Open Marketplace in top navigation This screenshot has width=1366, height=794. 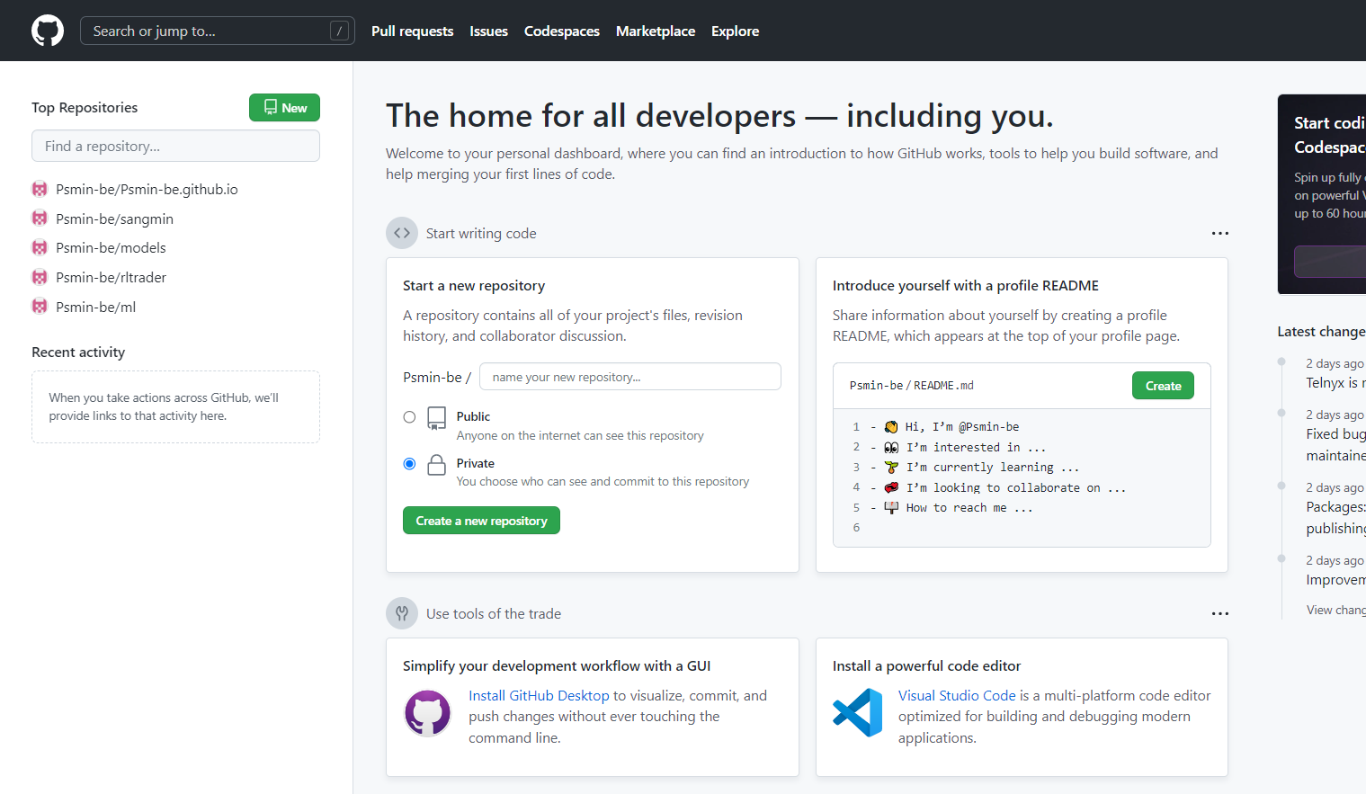[x=656, y=31]
